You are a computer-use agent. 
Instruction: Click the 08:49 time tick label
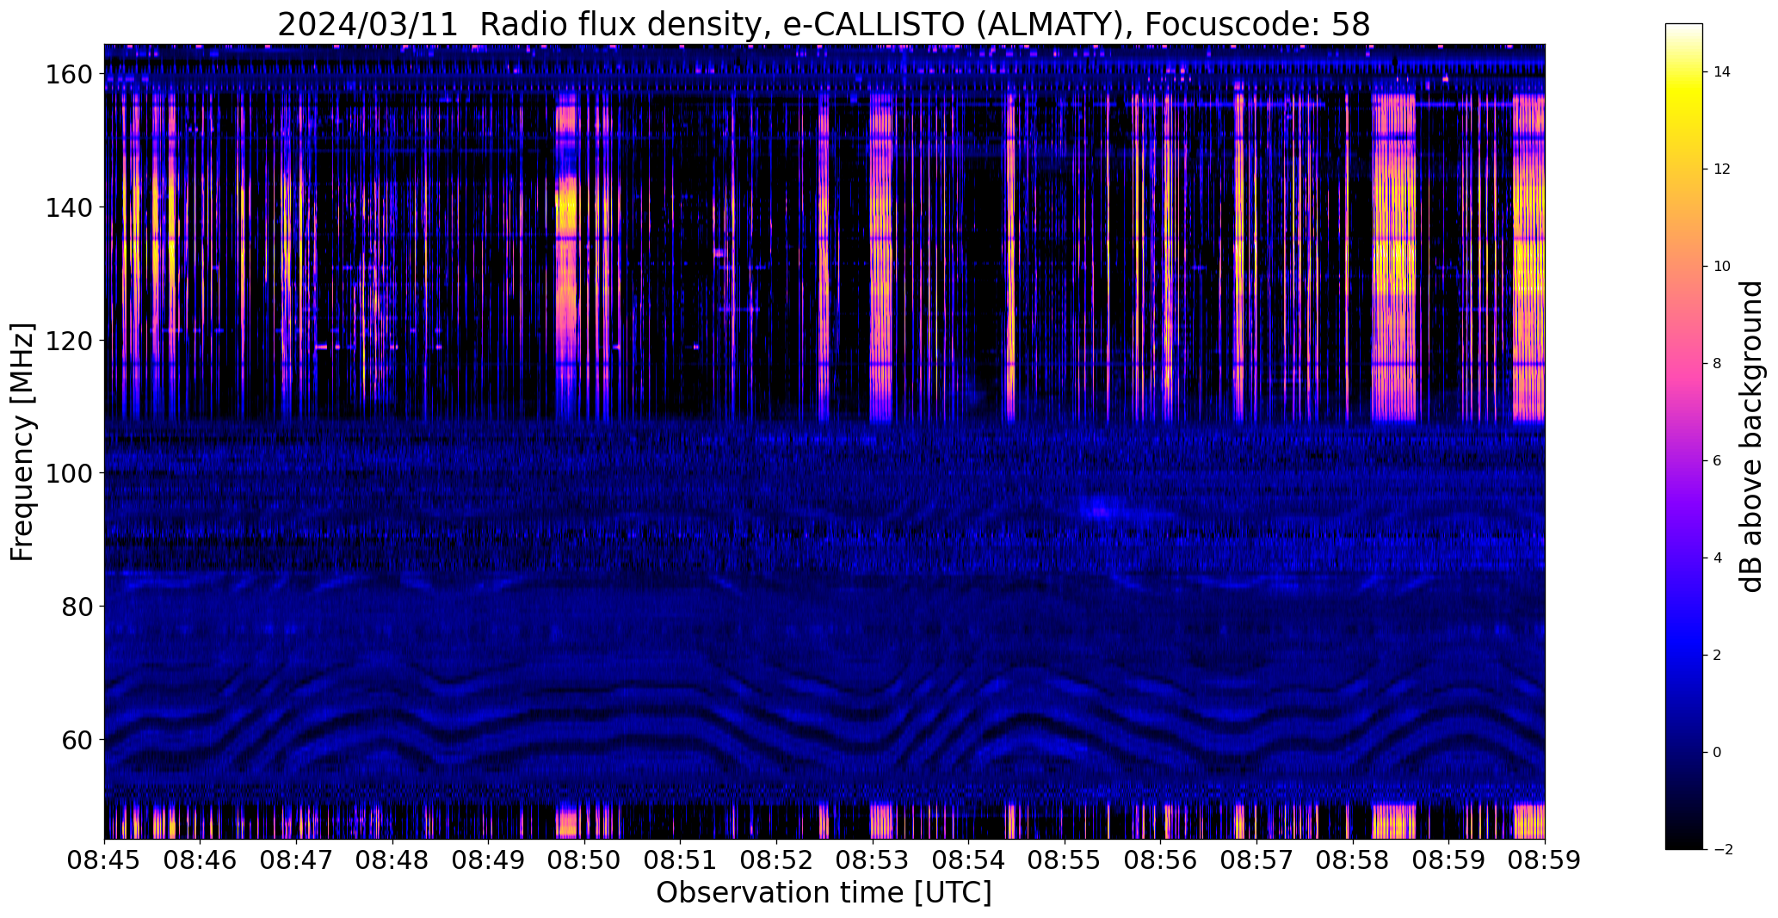click(x=489, y=861)
